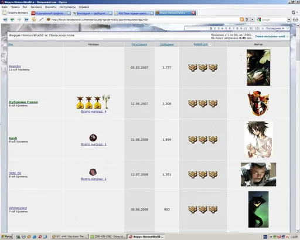This screenshot has width=300, height=240.
Task: Switch to the Wikipedia tab
Action: [92, 13]
